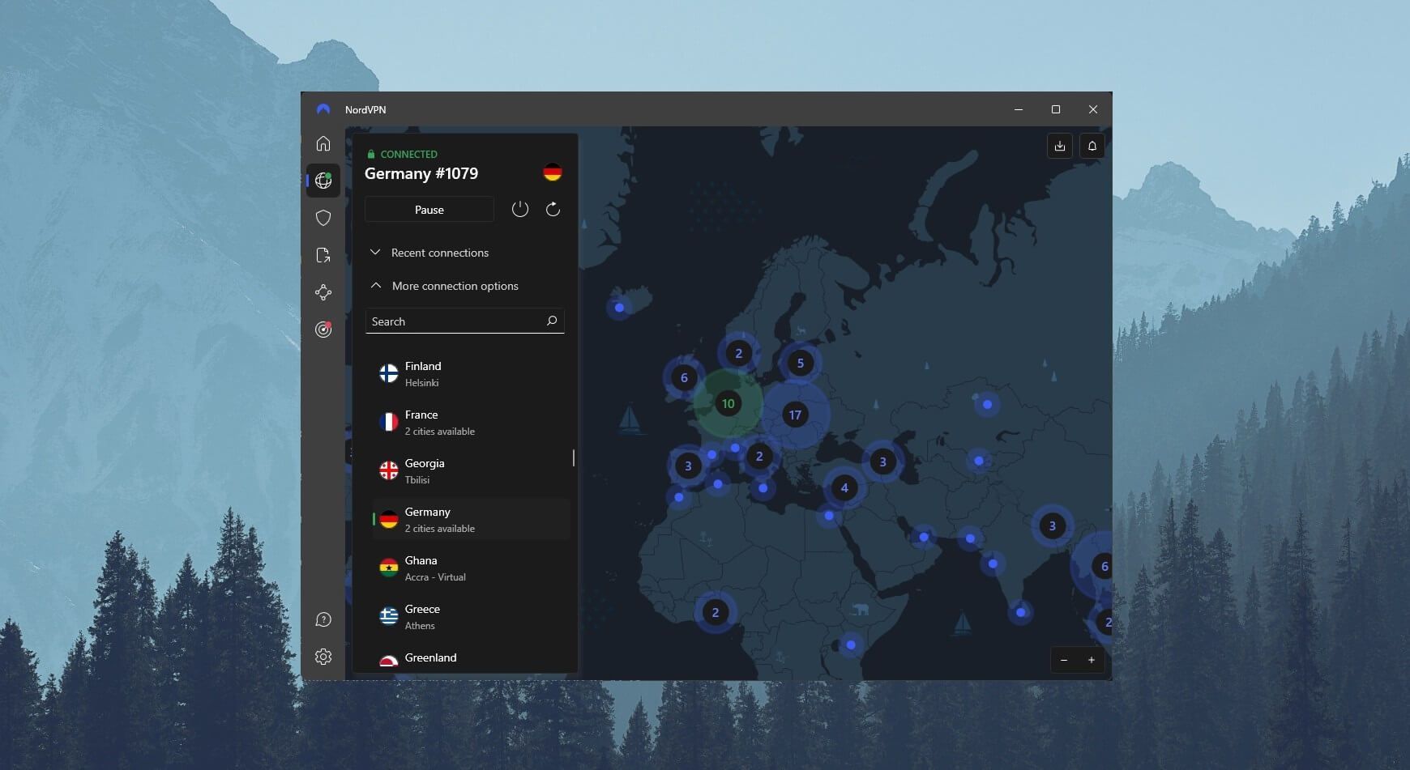Click the 5 server cluster on map
Image resolution: width=1410 pixels, height=770 pixels.
[x=800, y=363]
